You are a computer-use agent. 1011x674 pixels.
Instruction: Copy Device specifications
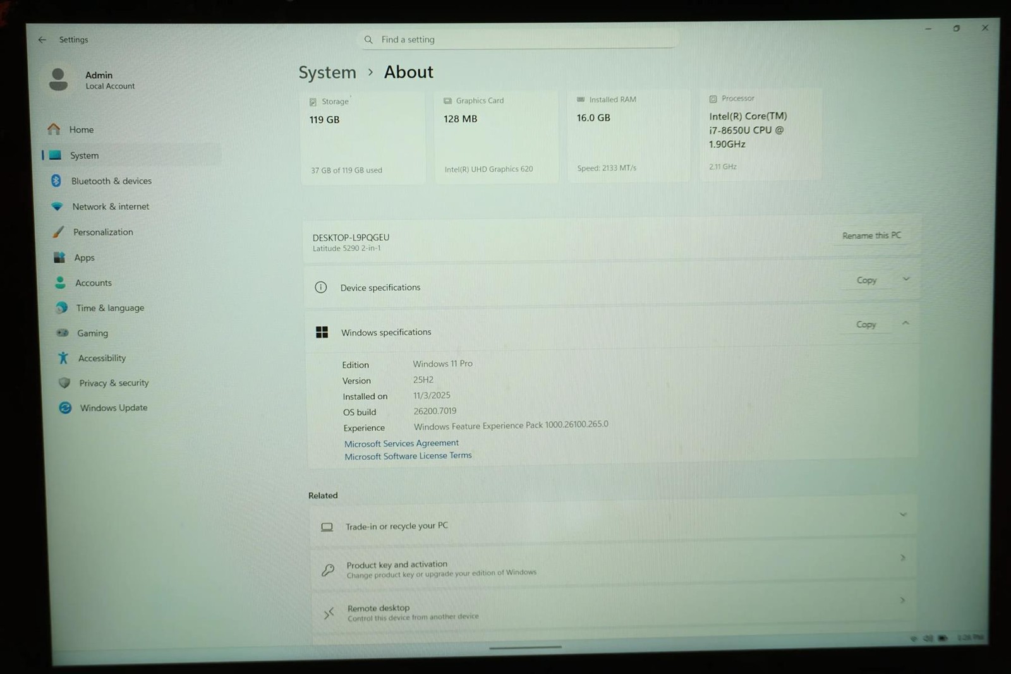coord(866,280)
